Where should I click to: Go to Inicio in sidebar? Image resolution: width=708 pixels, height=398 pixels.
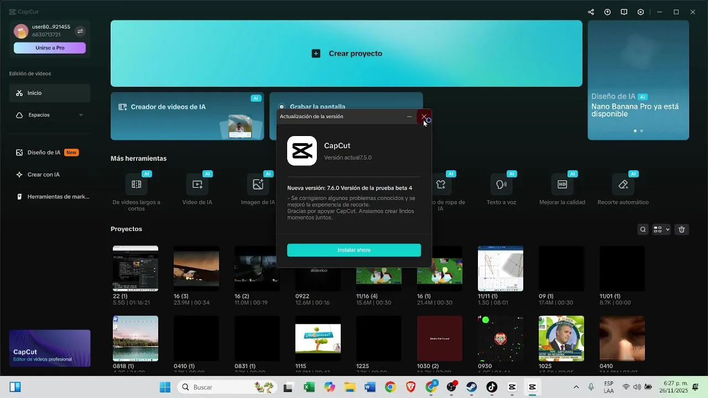coord(50,93)
